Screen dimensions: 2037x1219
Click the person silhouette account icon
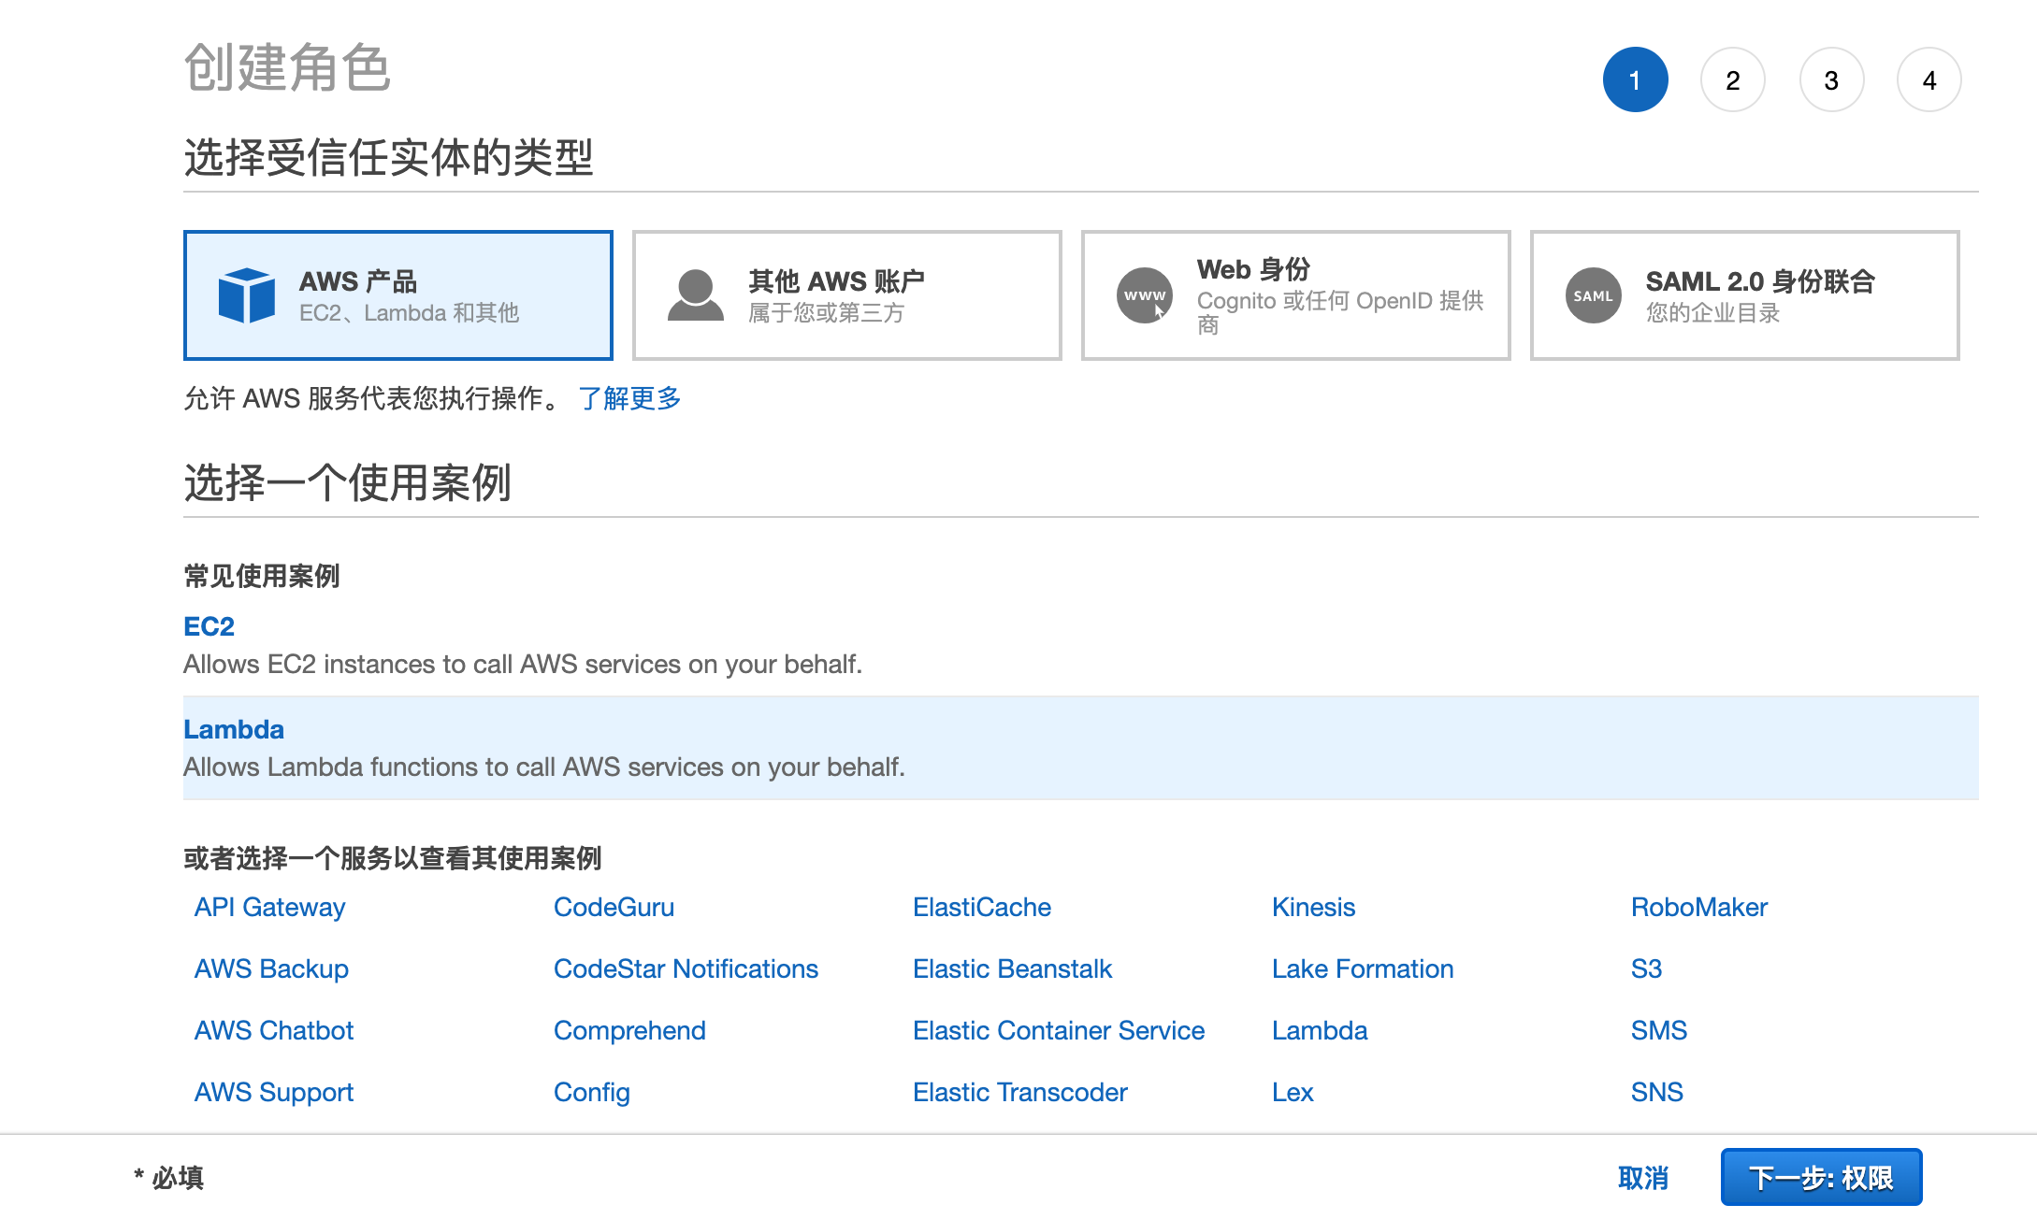pyautogui.click(x=695, y=295)
